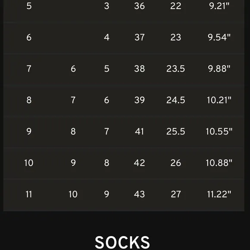Select the 11.22" measurement in last row
The image size is (250, 250).
(x=219, y=194)
